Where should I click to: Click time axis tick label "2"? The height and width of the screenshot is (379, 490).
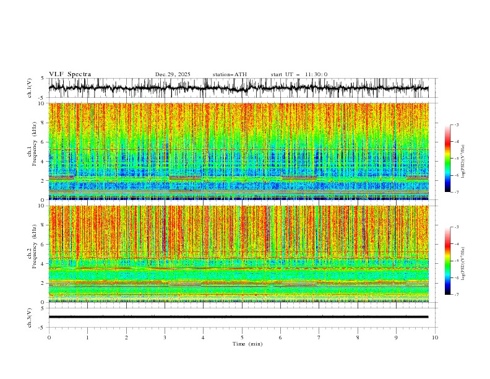126,338
